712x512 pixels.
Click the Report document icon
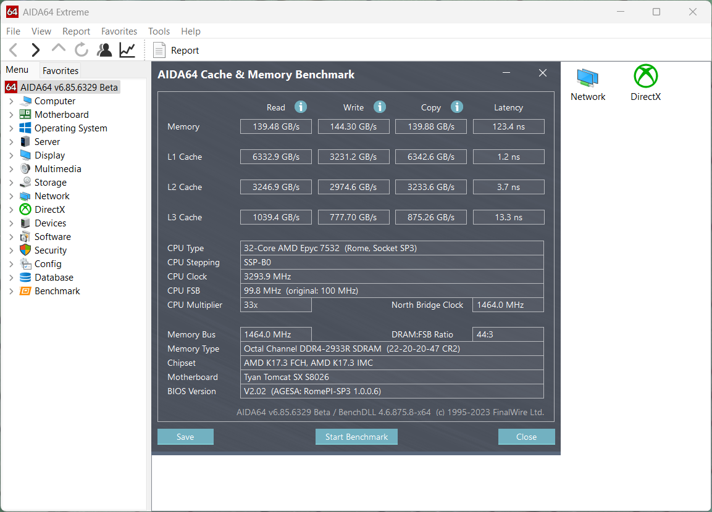[x=159, y=50]
